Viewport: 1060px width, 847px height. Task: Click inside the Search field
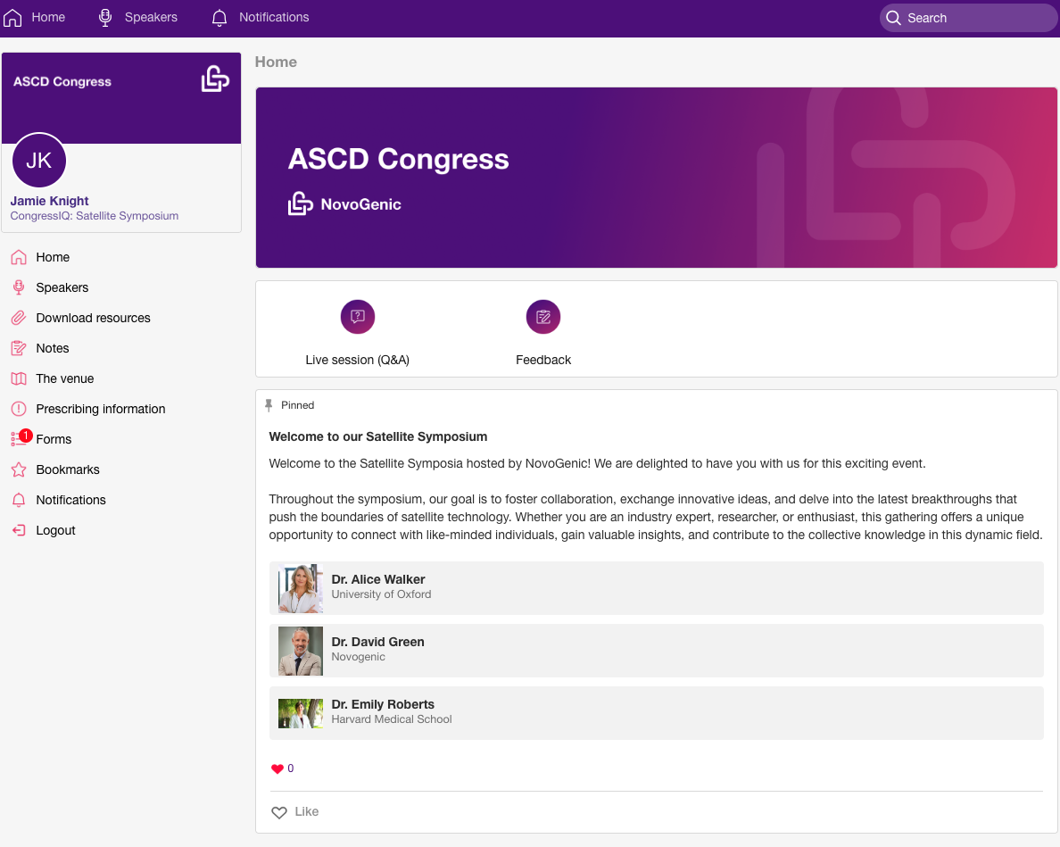[968, 18]
